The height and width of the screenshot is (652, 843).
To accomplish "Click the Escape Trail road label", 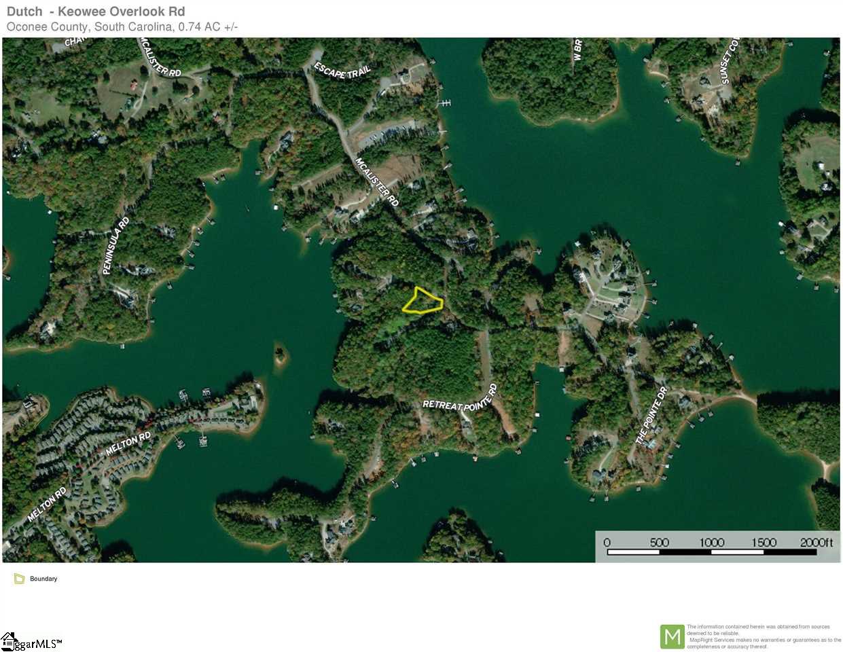I will [342, 70].
